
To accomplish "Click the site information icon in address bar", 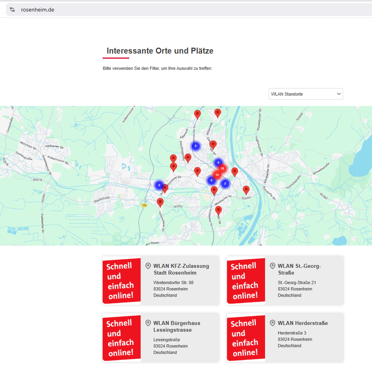I will click(x=12, y=10).
